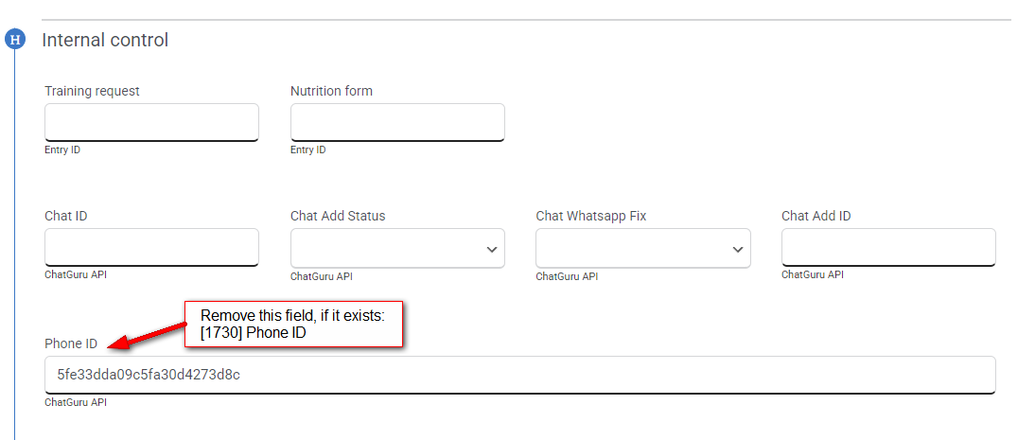Screen dimensions: 1035x440
Task: Select the Internal control section heading
Action: coord(105,41)
